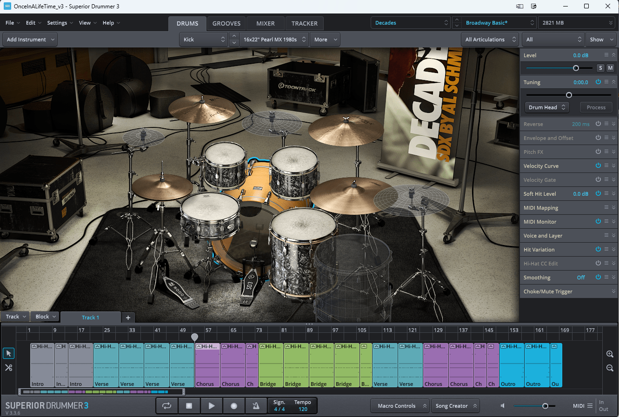619x417 pixels.
Task: Toggle the Velocity Curve power button
Action: tap(598, 165)
